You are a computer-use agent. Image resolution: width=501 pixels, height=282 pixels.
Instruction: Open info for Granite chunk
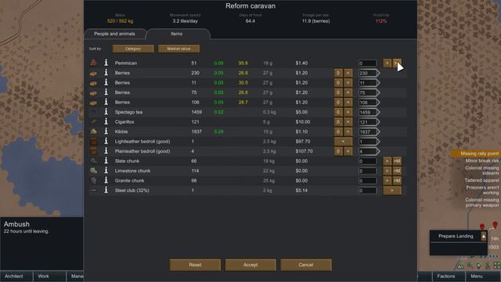[x=106, y=181]
